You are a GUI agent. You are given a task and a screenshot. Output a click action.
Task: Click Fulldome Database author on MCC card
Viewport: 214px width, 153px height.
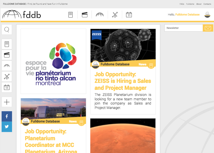click(x=45, y=121)
